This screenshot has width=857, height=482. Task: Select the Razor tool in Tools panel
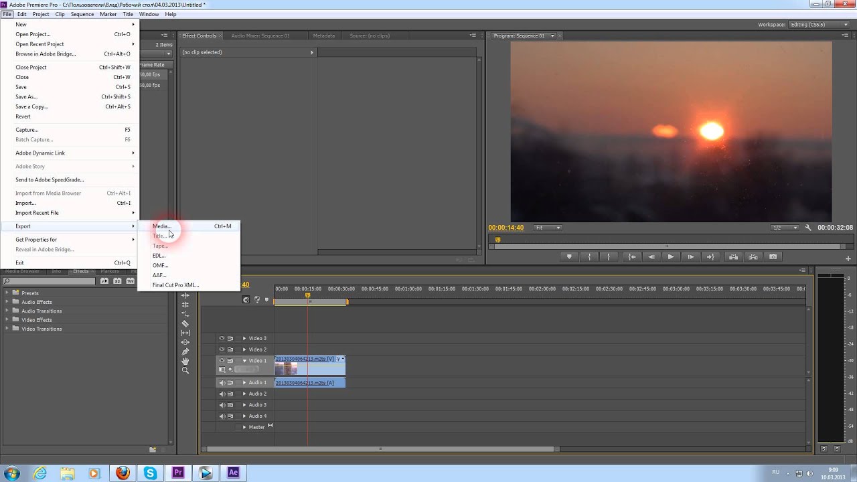[x=185, y=323]
